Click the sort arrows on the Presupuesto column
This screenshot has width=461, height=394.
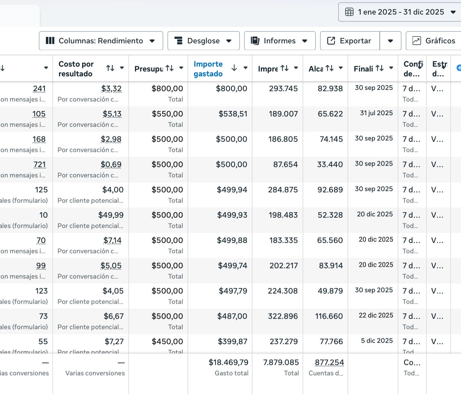pos(169,68)
